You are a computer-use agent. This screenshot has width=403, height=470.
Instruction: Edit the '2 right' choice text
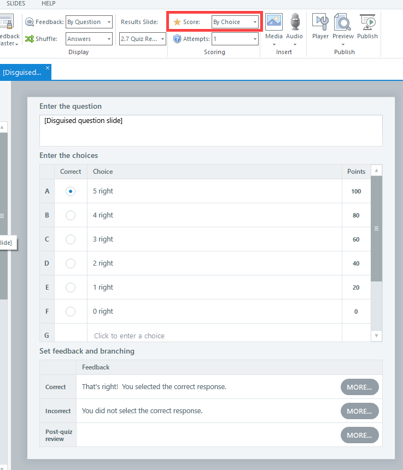(103, 263)
